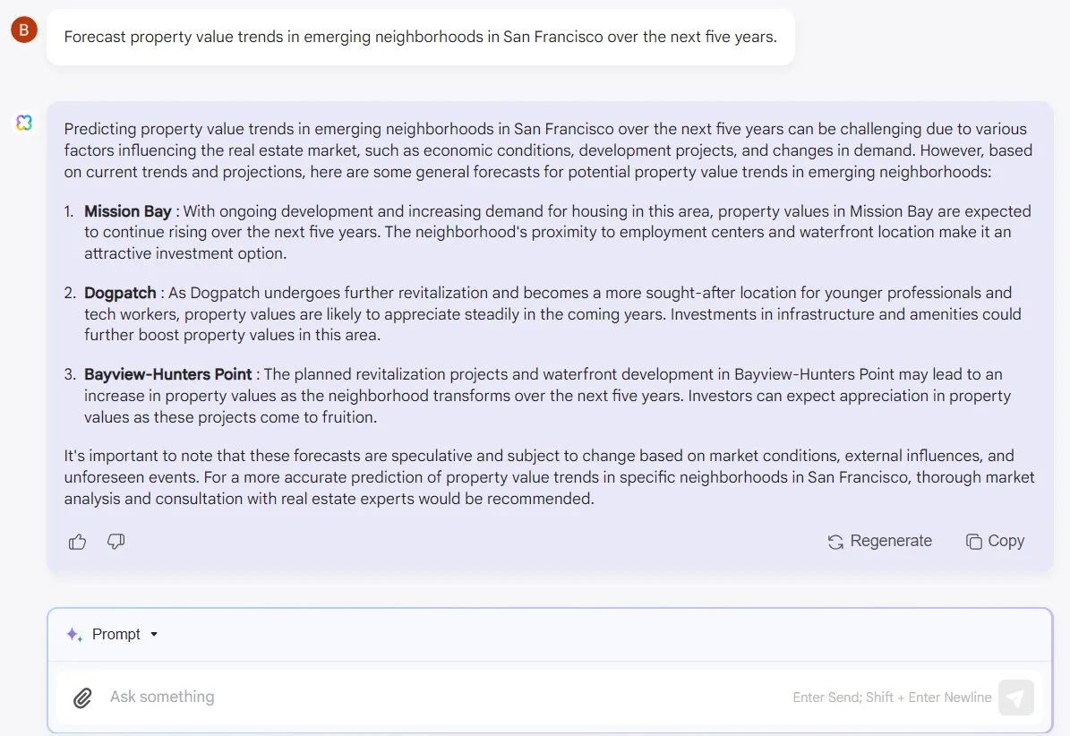The image size is (1070, 736).
Task: Click the user avatar labeled B
Action: pyautogui.click(x=23, y=30)
